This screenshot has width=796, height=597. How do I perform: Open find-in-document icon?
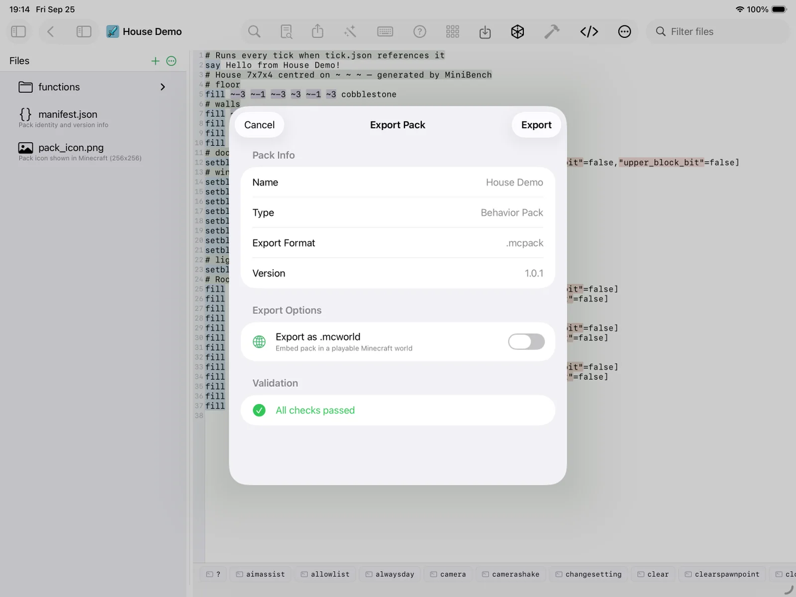(286, 32)
